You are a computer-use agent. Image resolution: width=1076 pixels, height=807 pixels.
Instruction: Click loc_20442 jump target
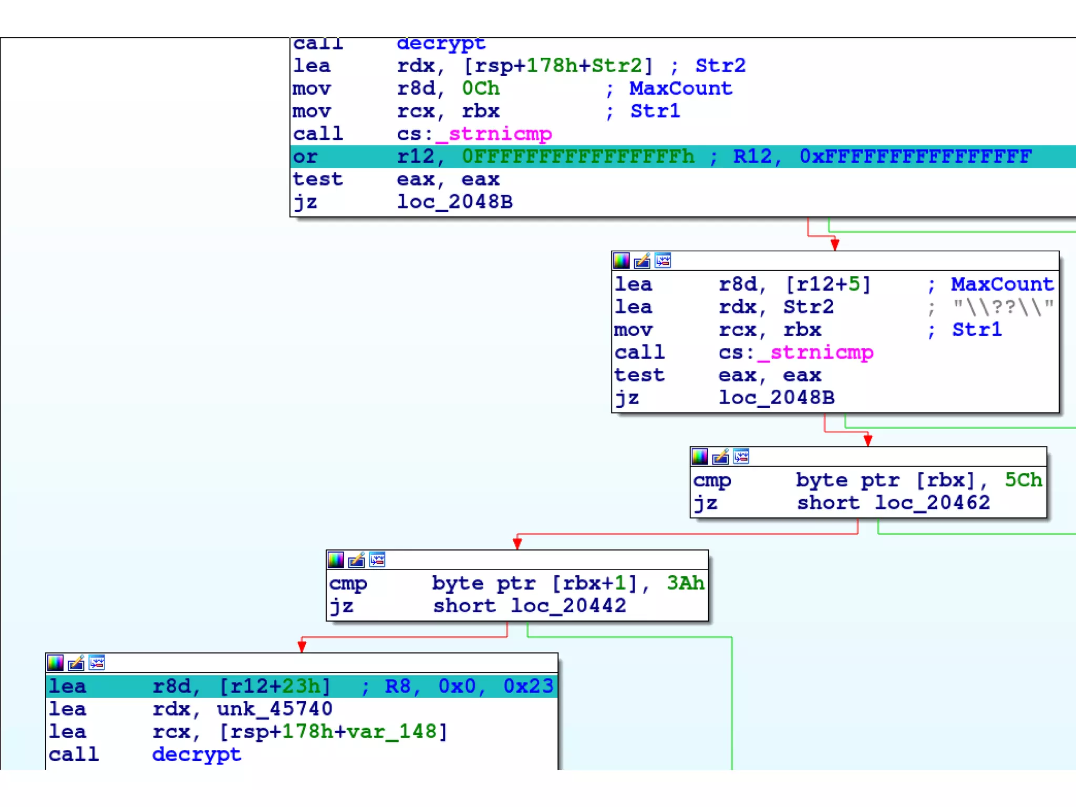pyautogui.click(x=568, y=606)
